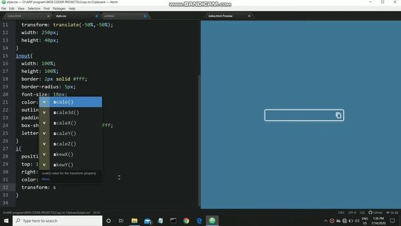Show hidden system tray icons
The width and height of the screenshot is (401, 226).
tap(326, 220)
